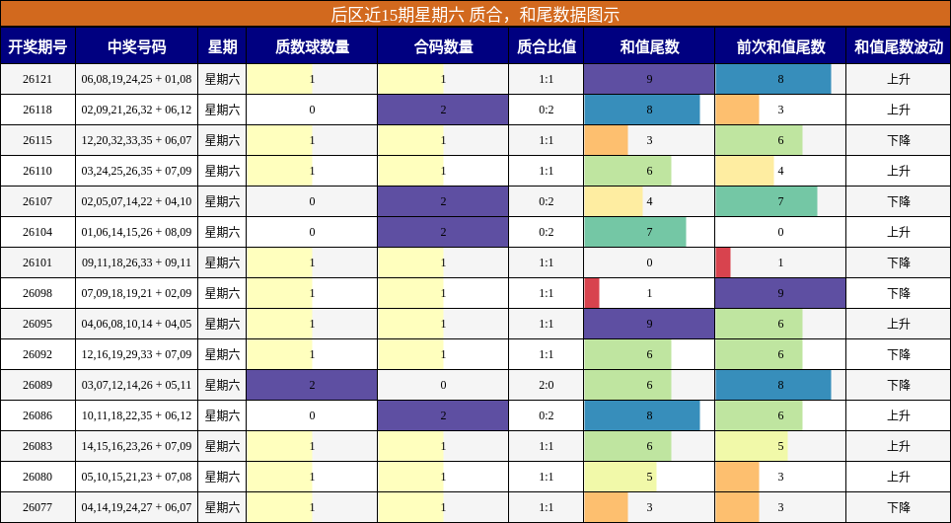951x523 pixels.
Task: Click the blue 和值尾数 bar 8 in row 26086
Action: coord(642,415)
